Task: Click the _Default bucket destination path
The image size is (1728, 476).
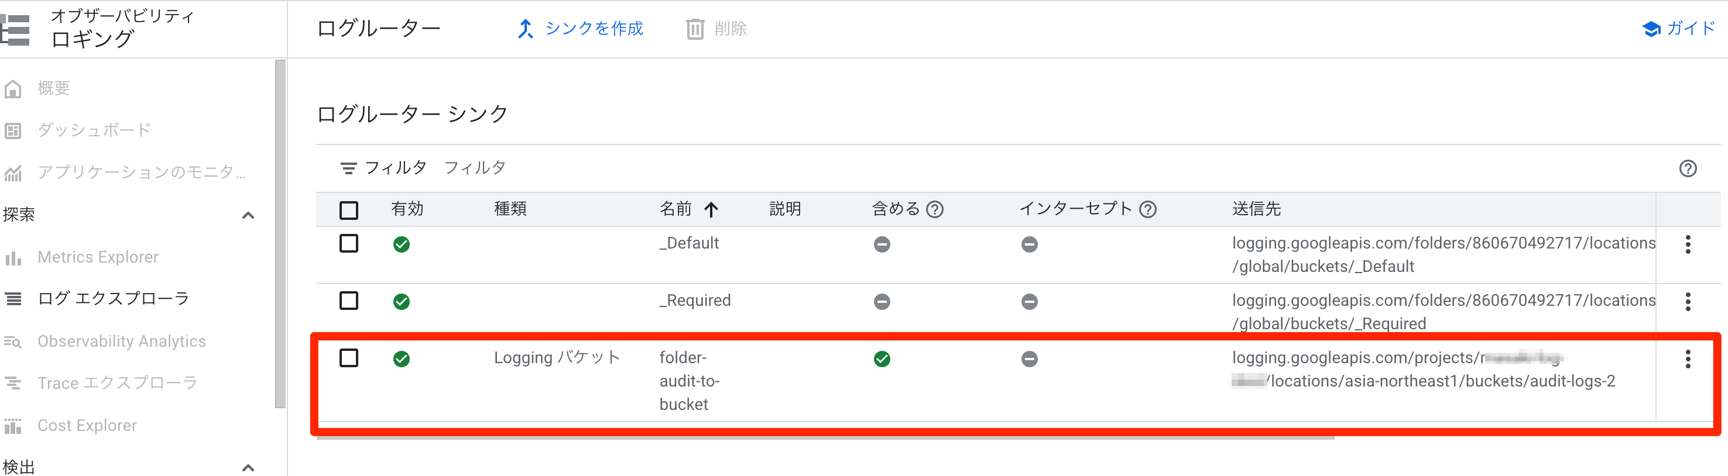Action: pyautogui.click(x=1444, y=255)
